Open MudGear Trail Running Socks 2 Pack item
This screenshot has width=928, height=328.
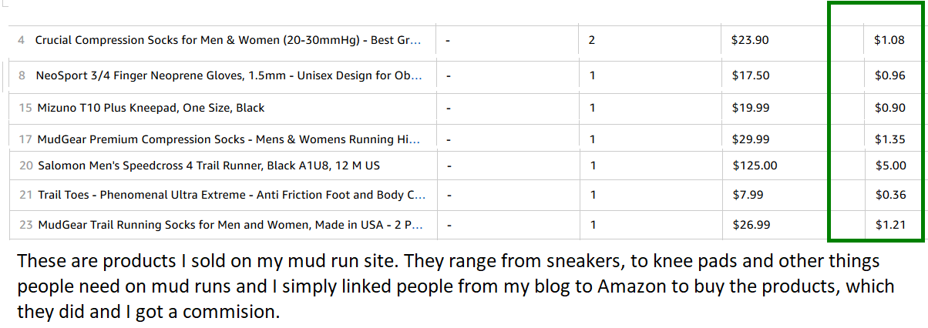(x=230, y=225)
